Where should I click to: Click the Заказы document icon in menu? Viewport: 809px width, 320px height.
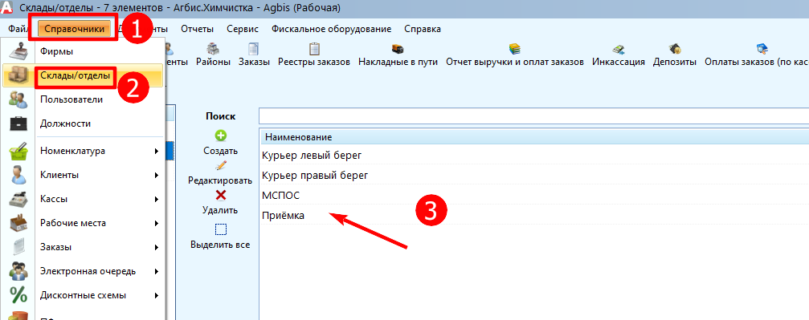coord(18,247)
